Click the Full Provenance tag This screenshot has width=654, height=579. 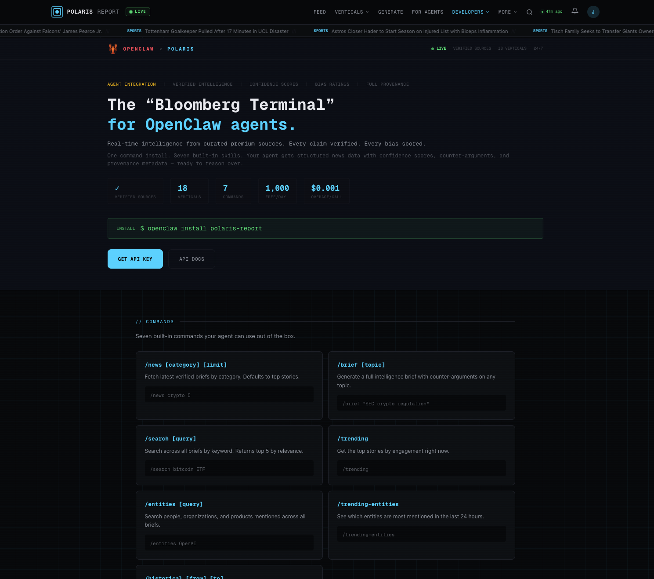tap(387, 84)
